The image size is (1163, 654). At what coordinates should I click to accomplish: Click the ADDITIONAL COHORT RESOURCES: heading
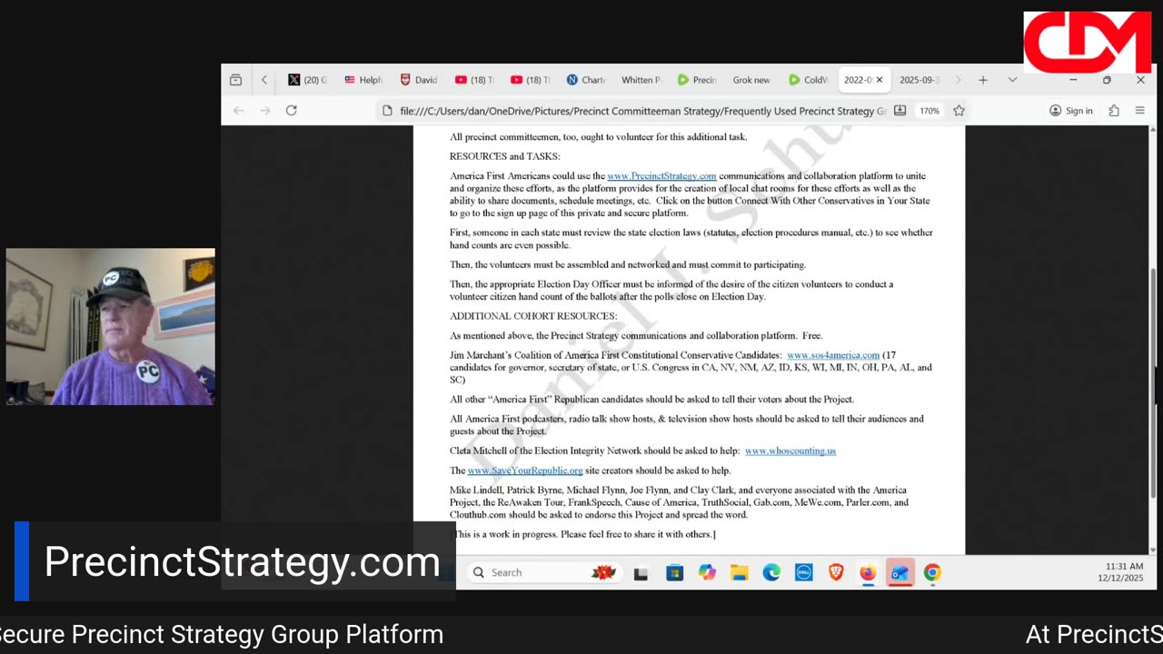point(533,316)
